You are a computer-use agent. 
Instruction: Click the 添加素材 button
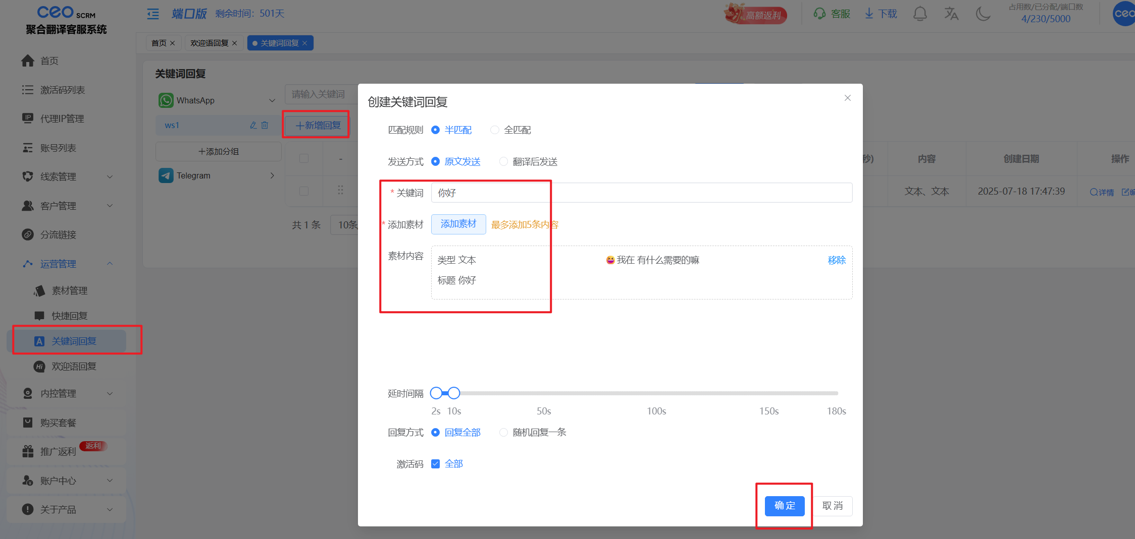(458, 224)
